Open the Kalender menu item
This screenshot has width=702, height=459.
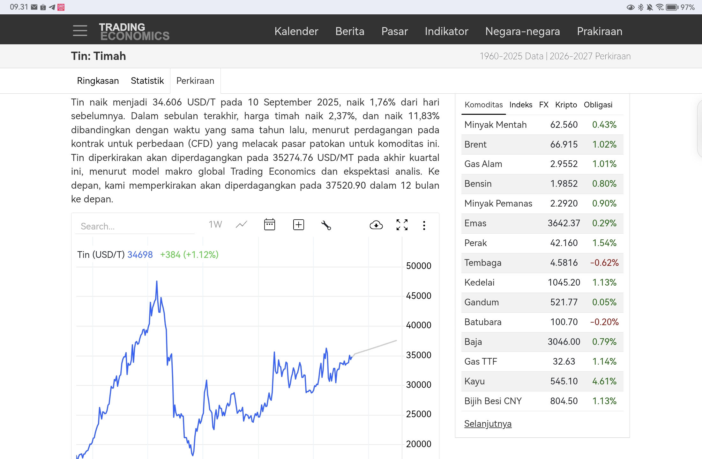click(x=296, y=31)
